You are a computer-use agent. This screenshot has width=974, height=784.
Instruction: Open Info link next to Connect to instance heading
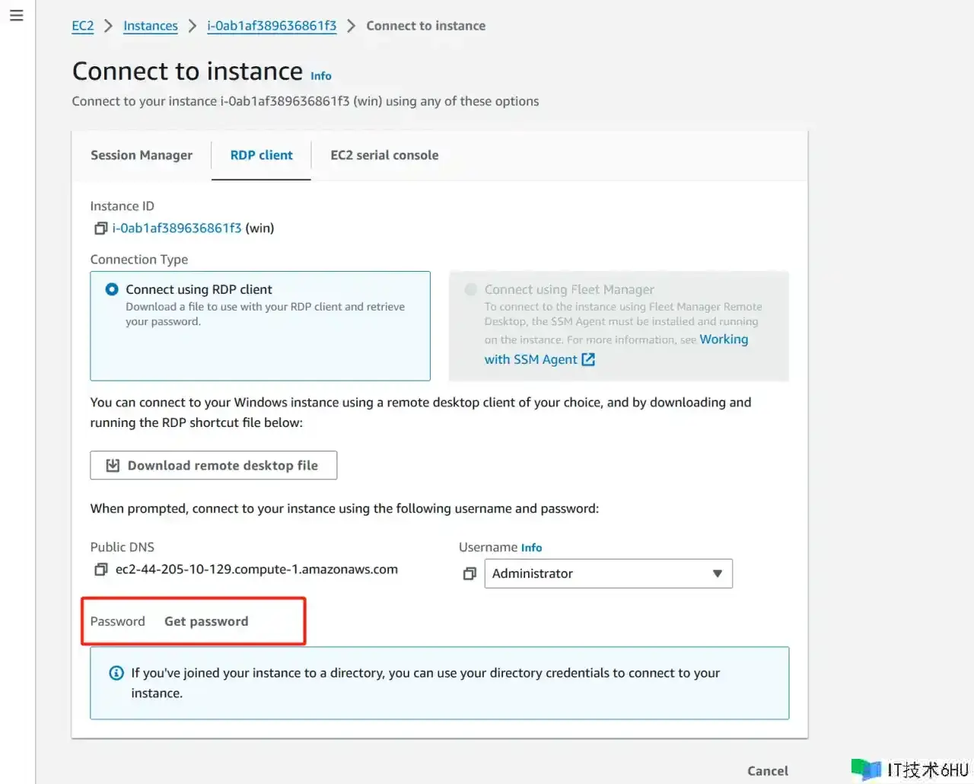pyautogui.click(x=321, y=76)
